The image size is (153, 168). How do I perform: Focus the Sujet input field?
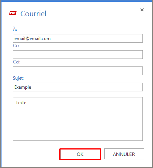pos(78,87)
